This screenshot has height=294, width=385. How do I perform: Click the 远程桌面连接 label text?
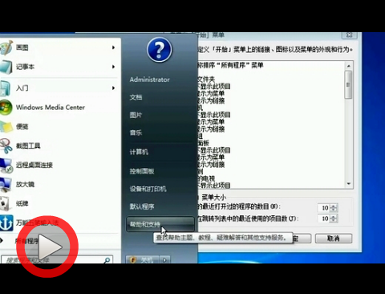point(34,165)
